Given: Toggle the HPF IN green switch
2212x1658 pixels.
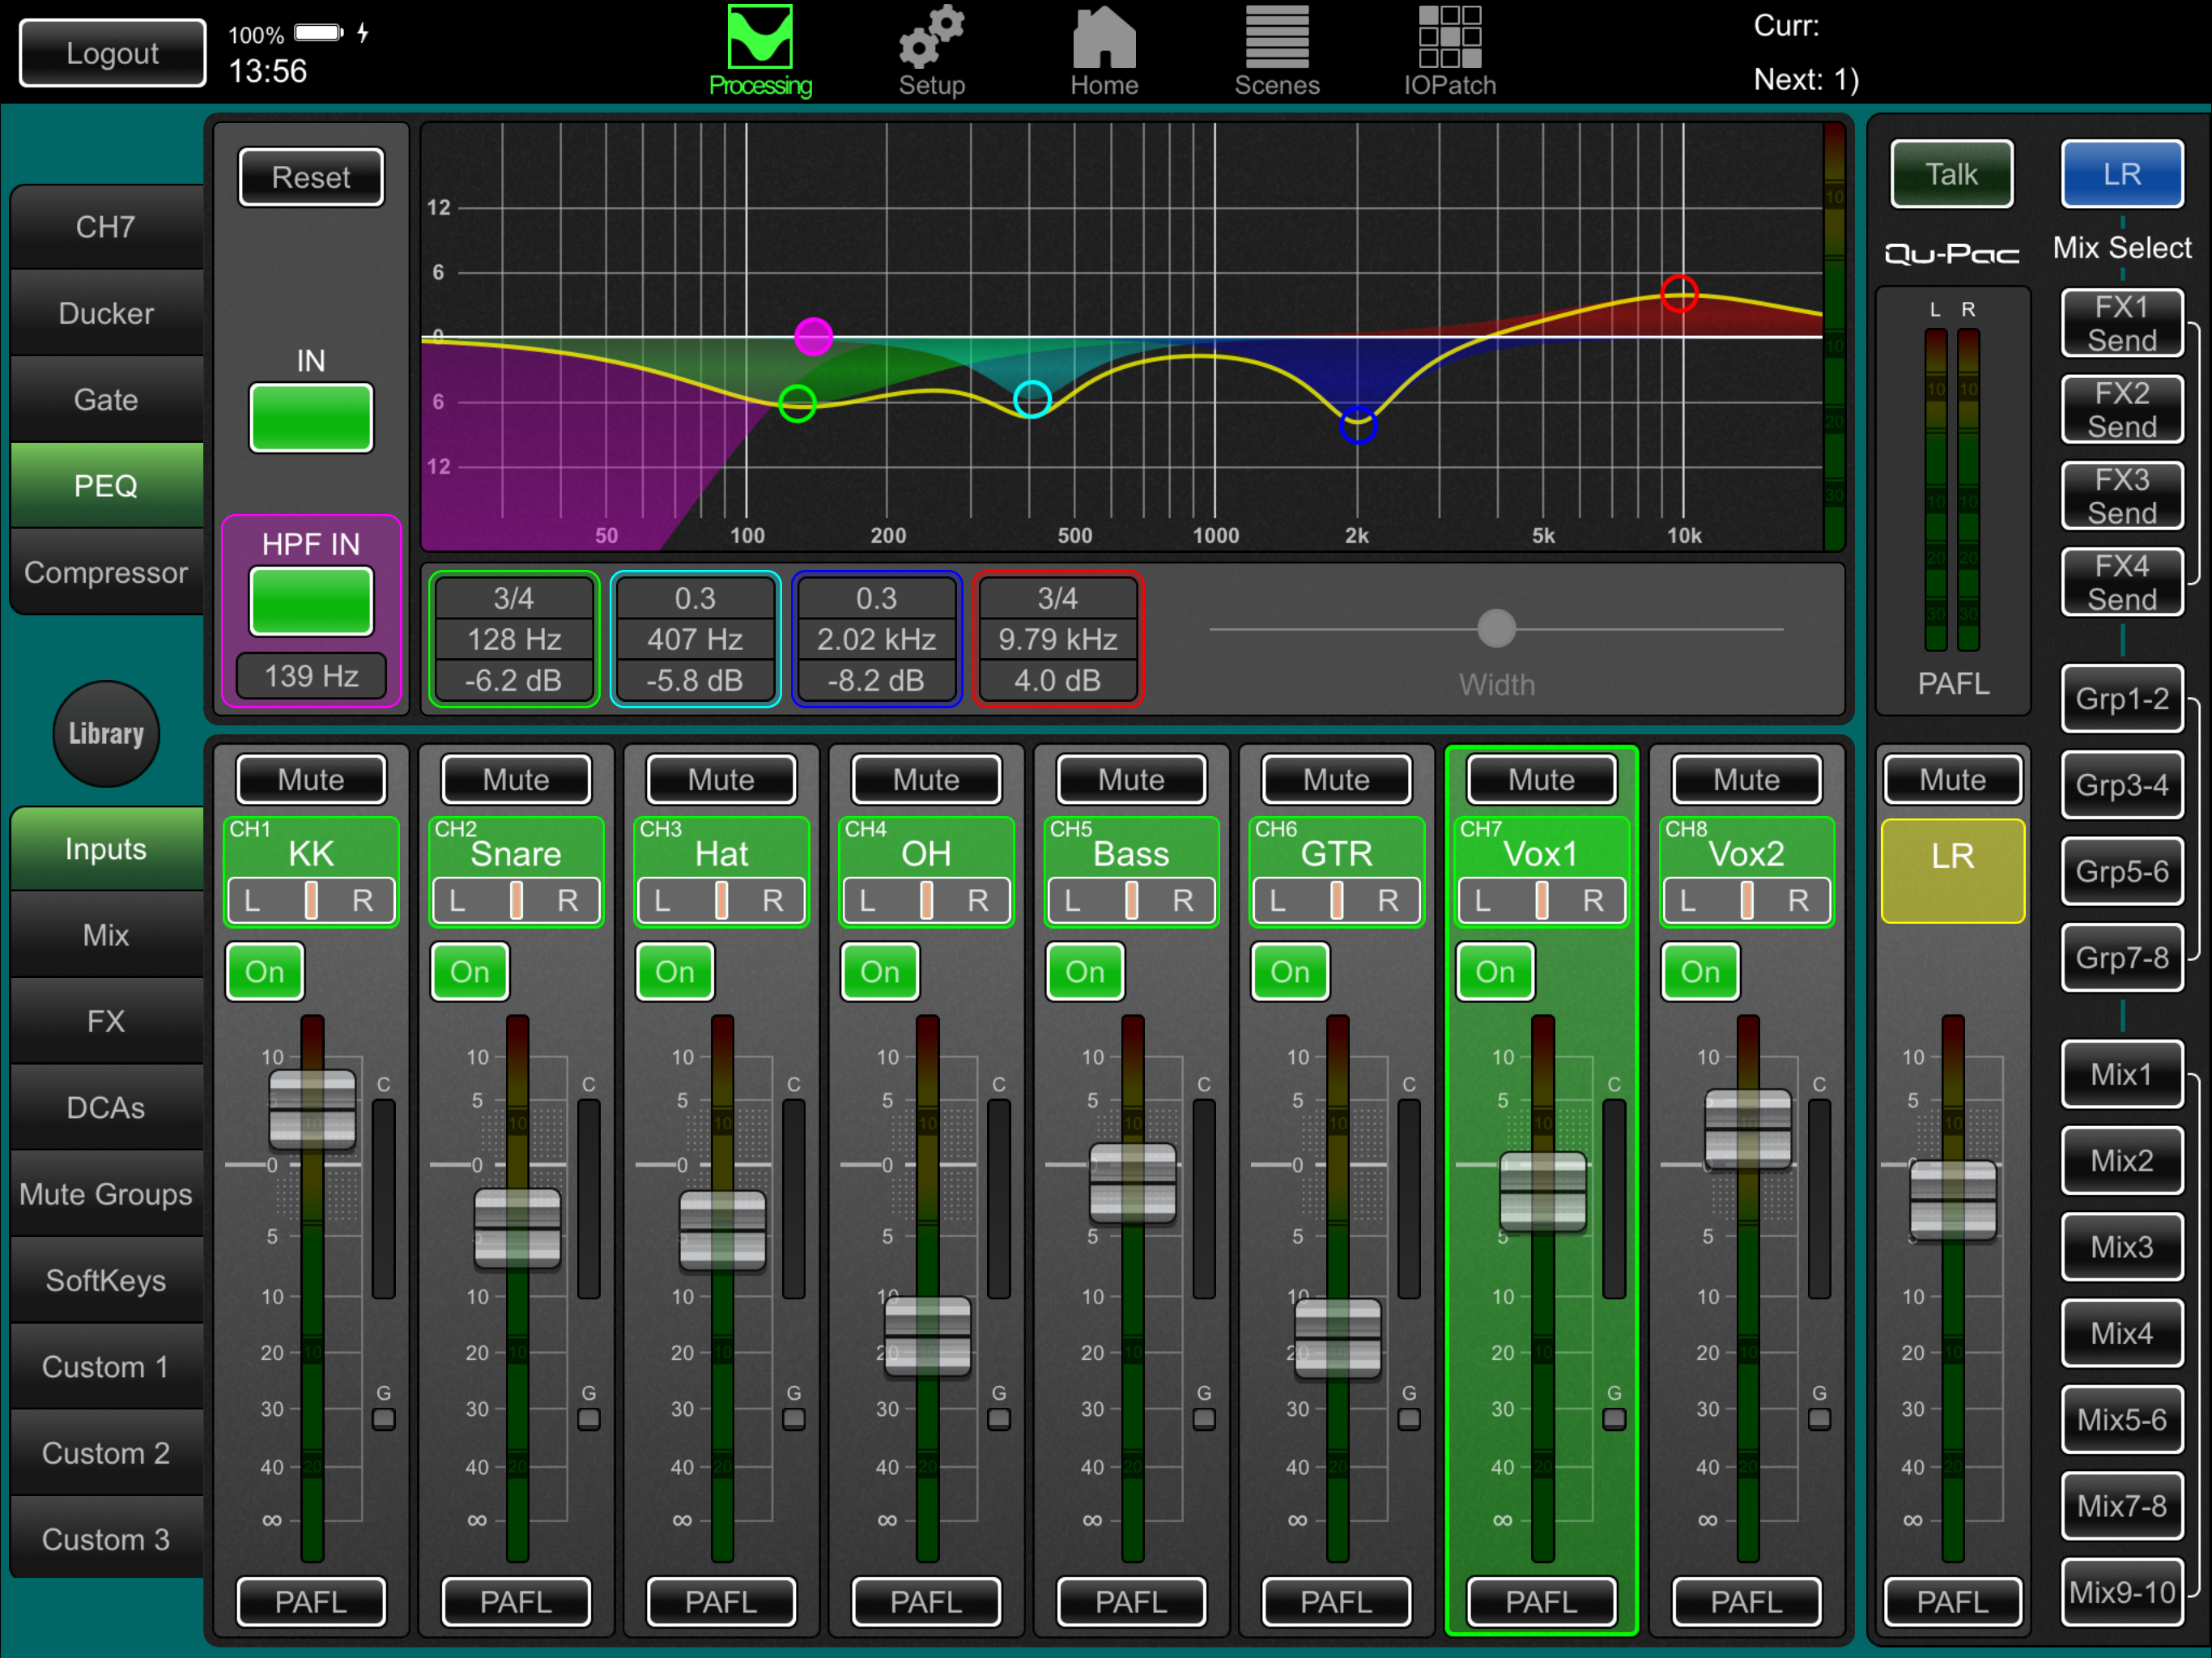Looking at the screenshot, I should click(311, 601).
